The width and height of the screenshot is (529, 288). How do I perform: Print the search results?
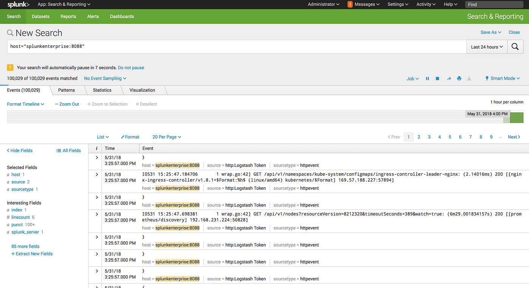(x=459, y=78)
